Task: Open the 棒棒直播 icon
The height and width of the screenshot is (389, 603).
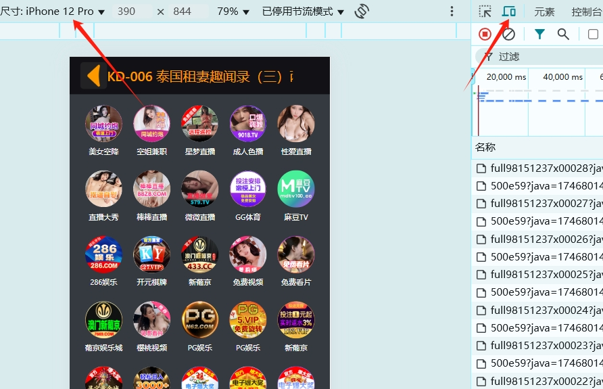Action: (x=152, y=189)
